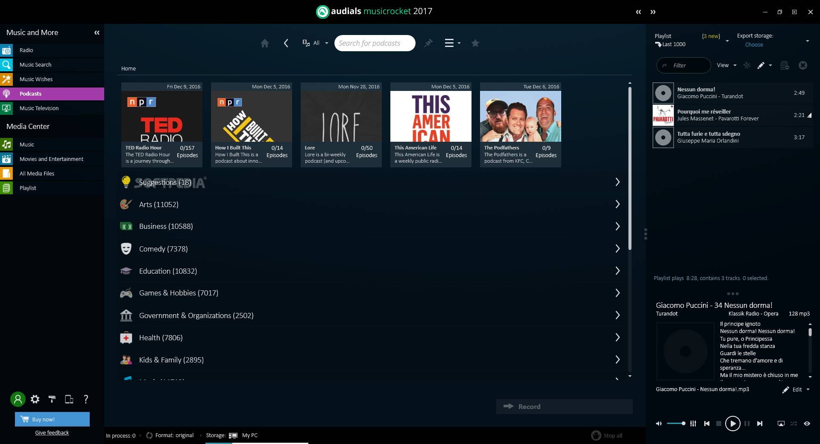
Task: Click the playlist pencil edit icon
Action: pos(761,65)
